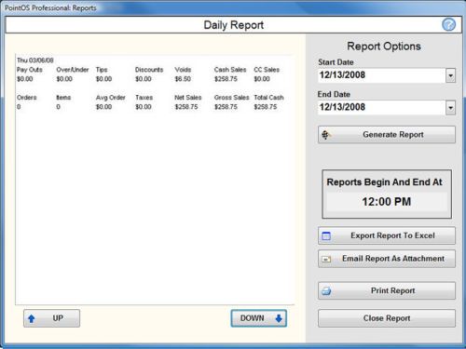Click the spreadsheet icon on Export Report

coord(326,236)
